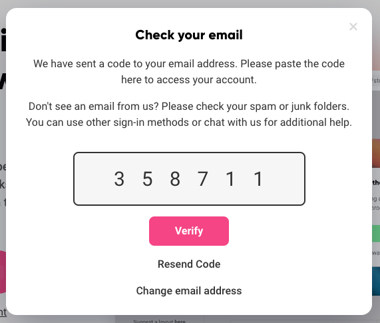
Task: Click the 'We have sent a code' paragraph
Action: coord(189,72)
